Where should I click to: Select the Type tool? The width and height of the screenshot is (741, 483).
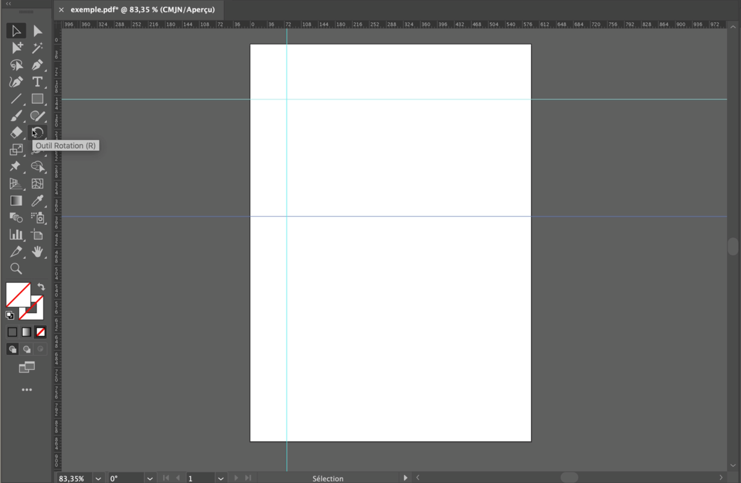coord(38,82)
